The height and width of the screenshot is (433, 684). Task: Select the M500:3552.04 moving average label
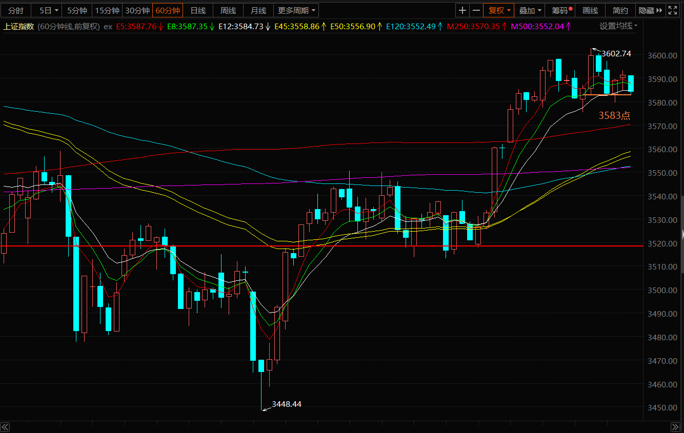click(541, 26)
